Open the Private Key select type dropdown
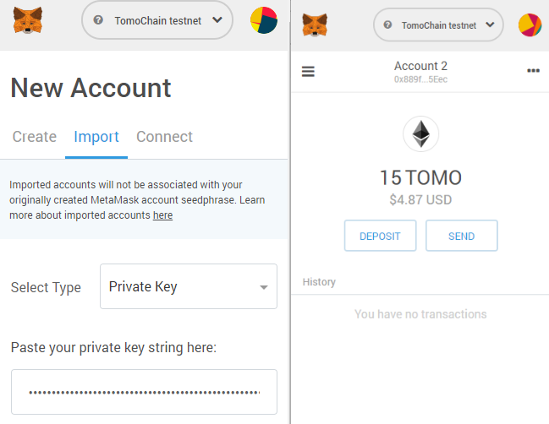 188,287
